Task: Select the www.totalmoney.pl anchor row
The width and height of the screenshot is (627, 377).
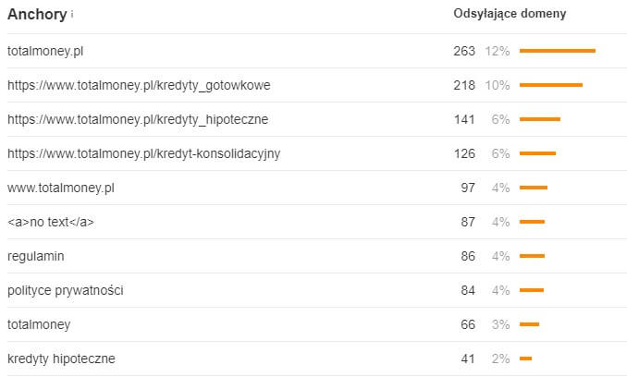Action: (60, 188)
